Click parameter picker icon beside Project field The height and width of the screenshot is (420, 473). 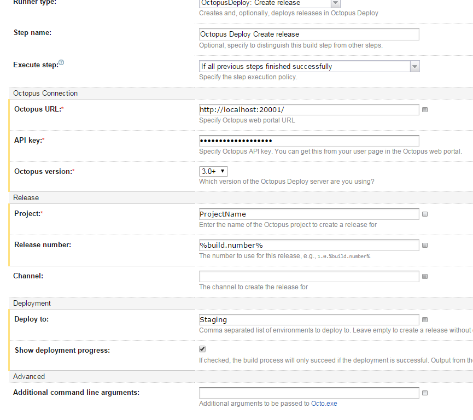pyautogui.click(x=425, y=214)
